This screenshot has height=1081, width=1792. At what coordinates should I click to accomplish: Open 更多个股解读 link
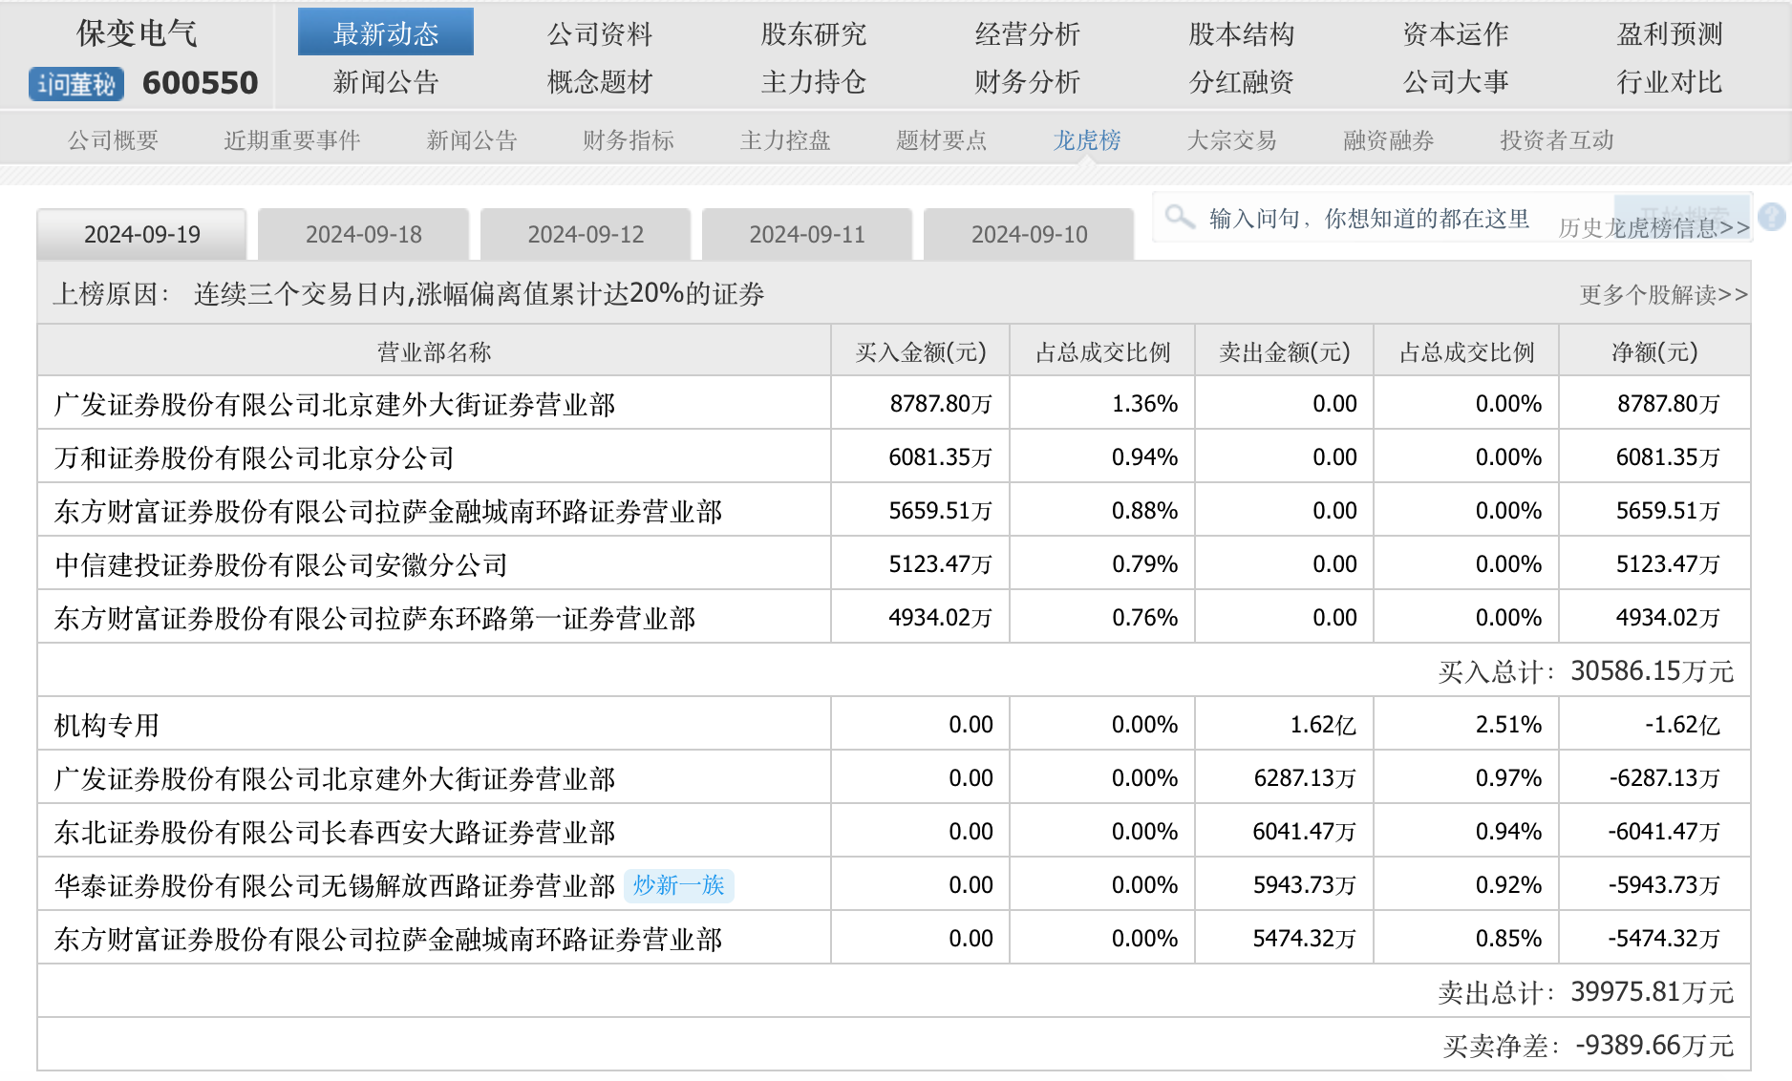coord(1663,295)
